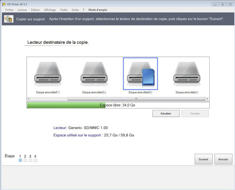This screenshot has height=190, width=235.
Task: Click the 'Disque amovible(F:)' label
Action: (48, 93)
